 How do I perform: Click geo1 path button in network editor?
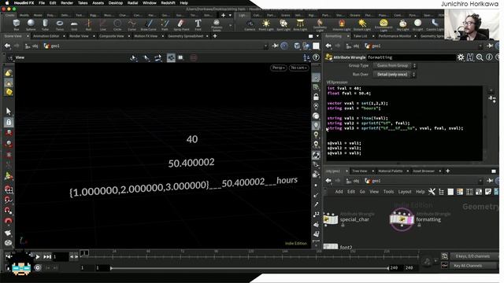coord(372,181)
